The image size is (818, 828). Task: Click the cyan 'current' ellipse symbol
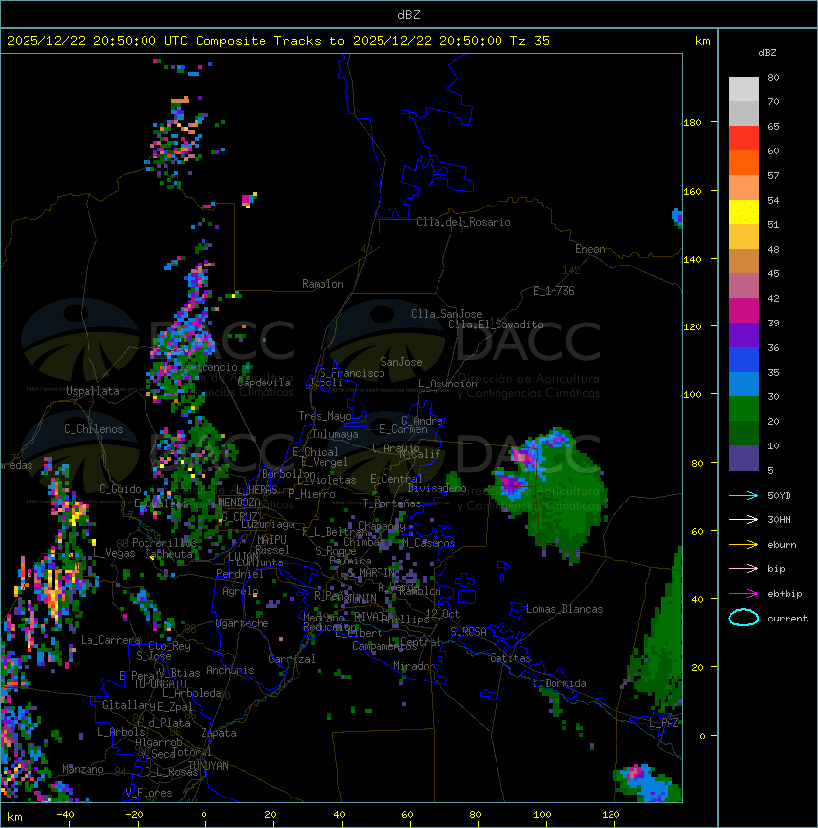(x=743, y=618)
